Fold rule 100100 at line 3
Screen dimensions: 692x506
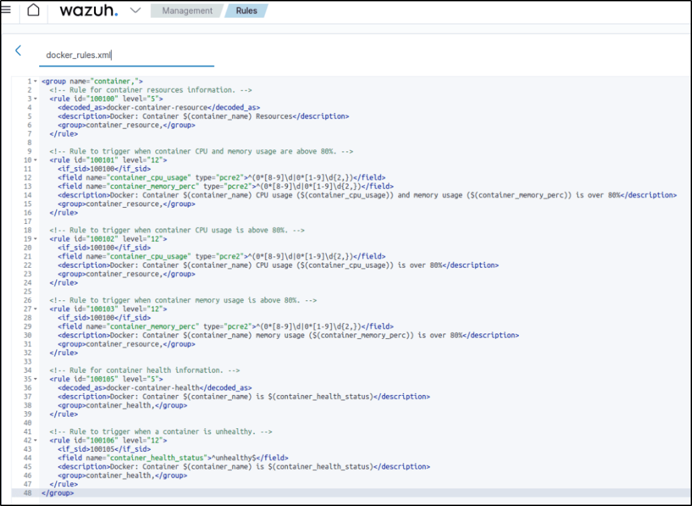35,99
